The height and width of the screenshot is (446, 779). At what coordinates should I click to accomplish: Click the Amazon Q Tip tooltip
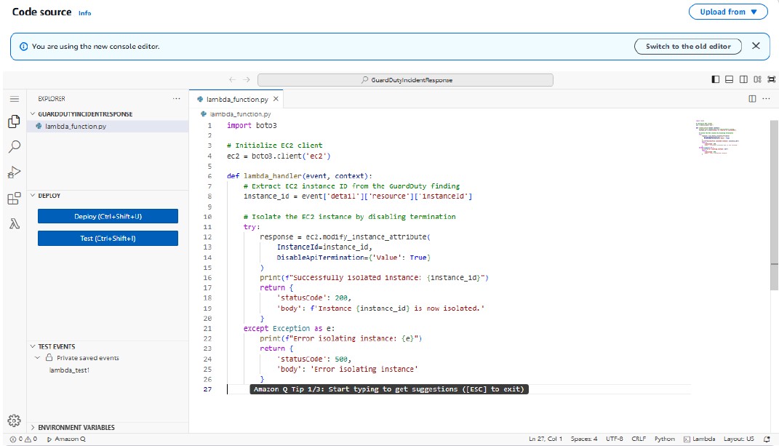coord(389,389)
